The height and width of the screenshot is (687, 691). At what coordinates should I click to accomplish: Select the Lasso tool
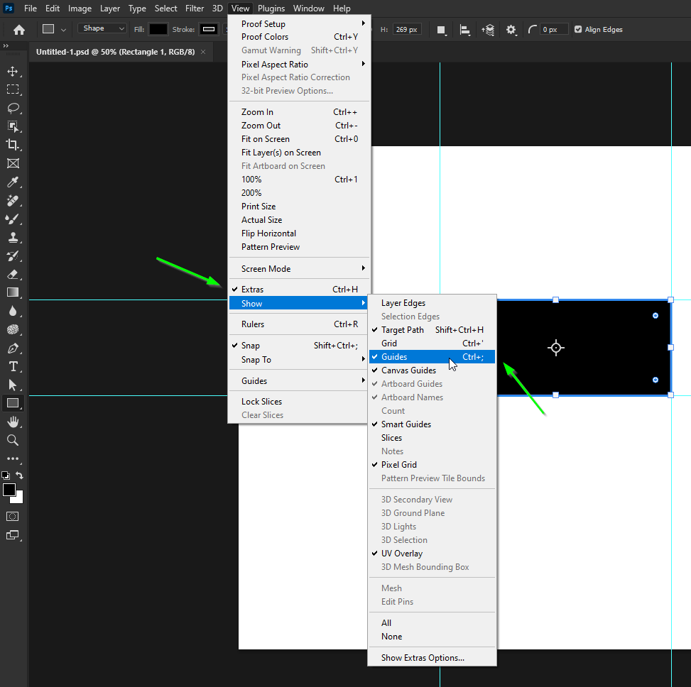pyautogui.click(x=13, y=108)
